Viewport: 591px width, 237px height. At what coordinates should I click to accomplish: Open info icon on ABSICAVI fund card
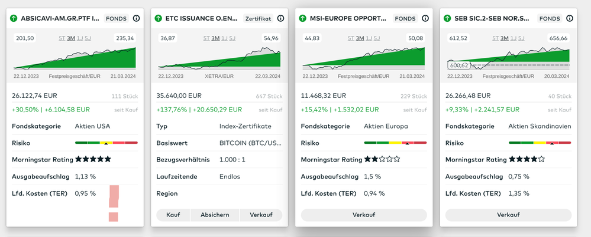[137, 18]
